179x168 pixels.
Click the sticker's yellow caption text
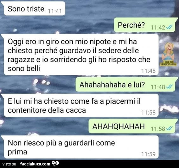point(168,63)
